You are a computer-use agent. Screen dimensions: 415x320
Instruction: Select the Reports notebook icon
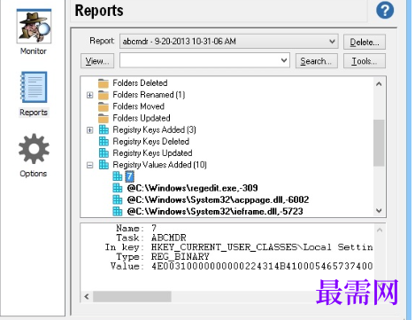point(34,88)
